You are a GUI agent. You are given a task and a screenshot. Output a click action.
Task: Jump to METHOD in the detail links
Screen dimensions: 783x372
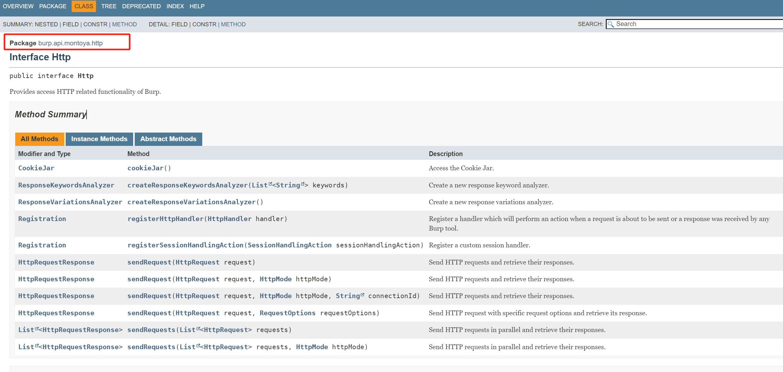[x=233, y=24]
